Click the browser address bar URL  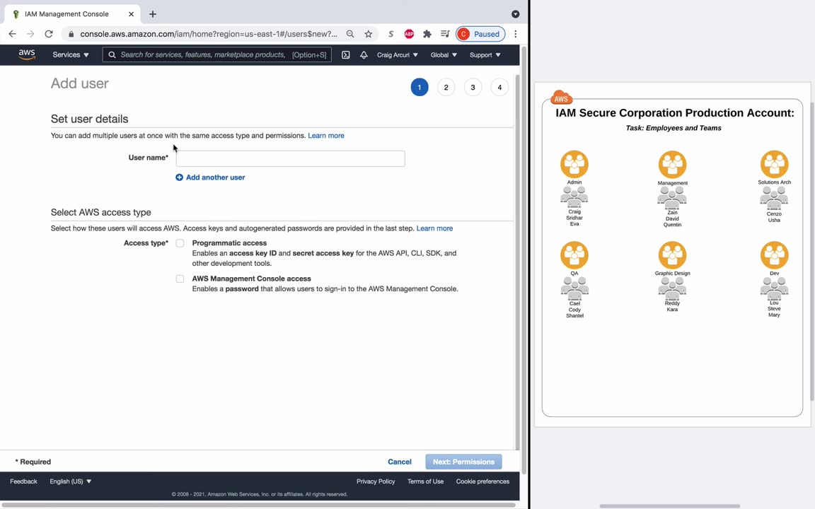(209, 34)
